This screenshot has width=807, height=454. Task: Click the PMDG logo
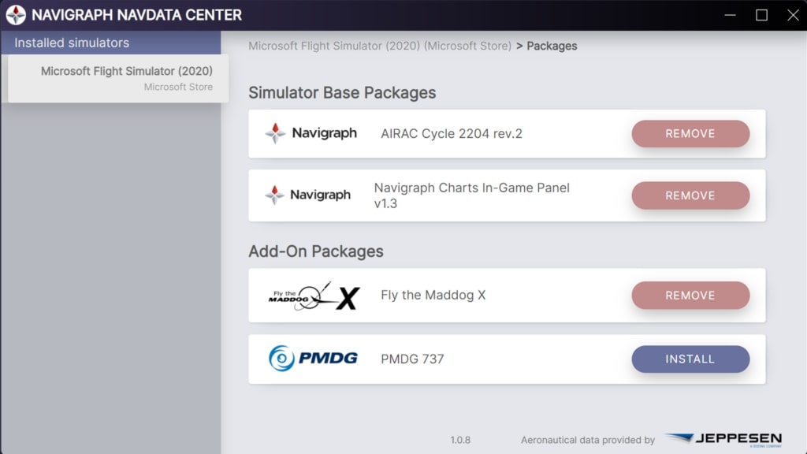[313, 359]
